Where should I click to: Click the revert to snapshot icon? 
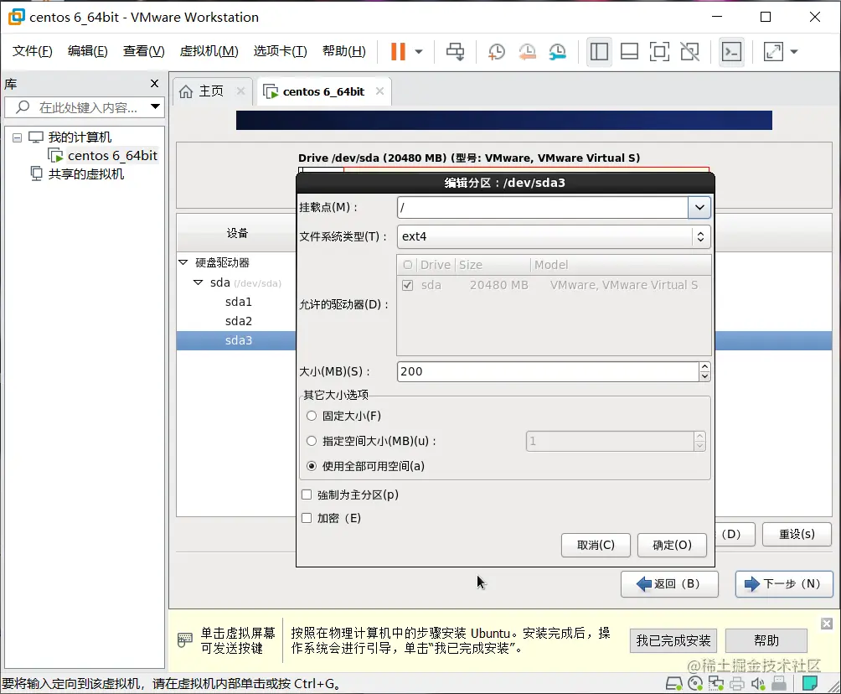tap(527, 51)
